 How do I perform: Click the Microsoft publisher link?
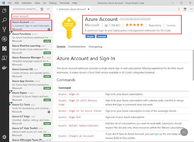(92, 25)
